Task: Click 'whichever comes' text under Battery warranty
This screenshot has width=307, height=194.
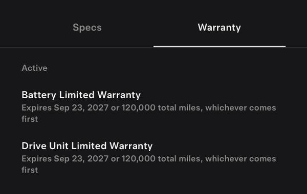Action: pyautogui.click(x=240, y=108)
